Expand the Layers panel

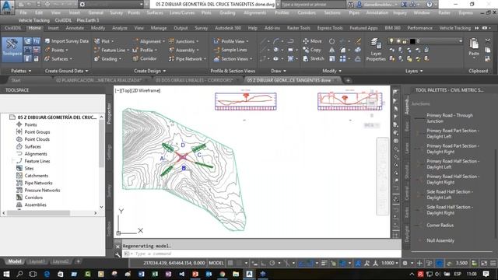click(414, 71)
